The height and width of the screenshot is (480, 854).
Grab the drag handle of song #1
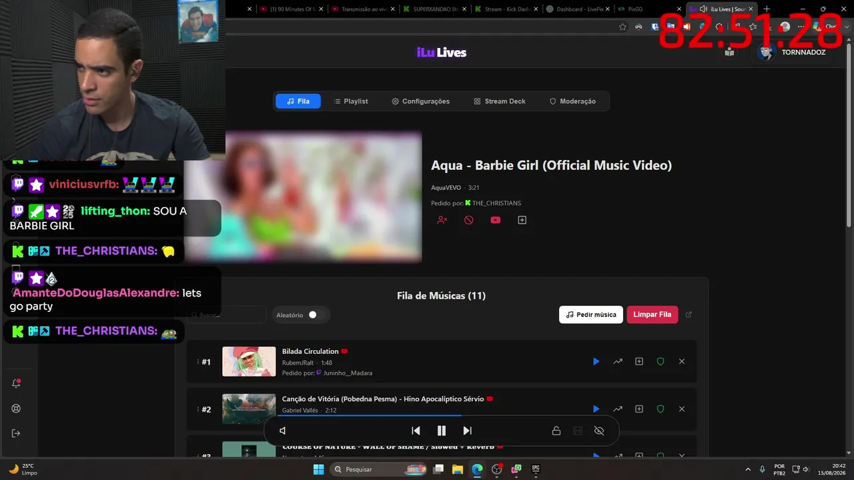click(197, 361)
